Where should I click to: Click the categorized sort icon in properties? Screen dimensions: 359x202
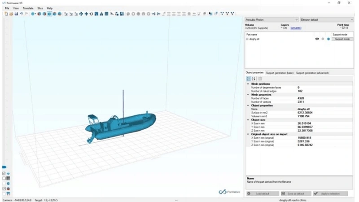coord(249,79)
